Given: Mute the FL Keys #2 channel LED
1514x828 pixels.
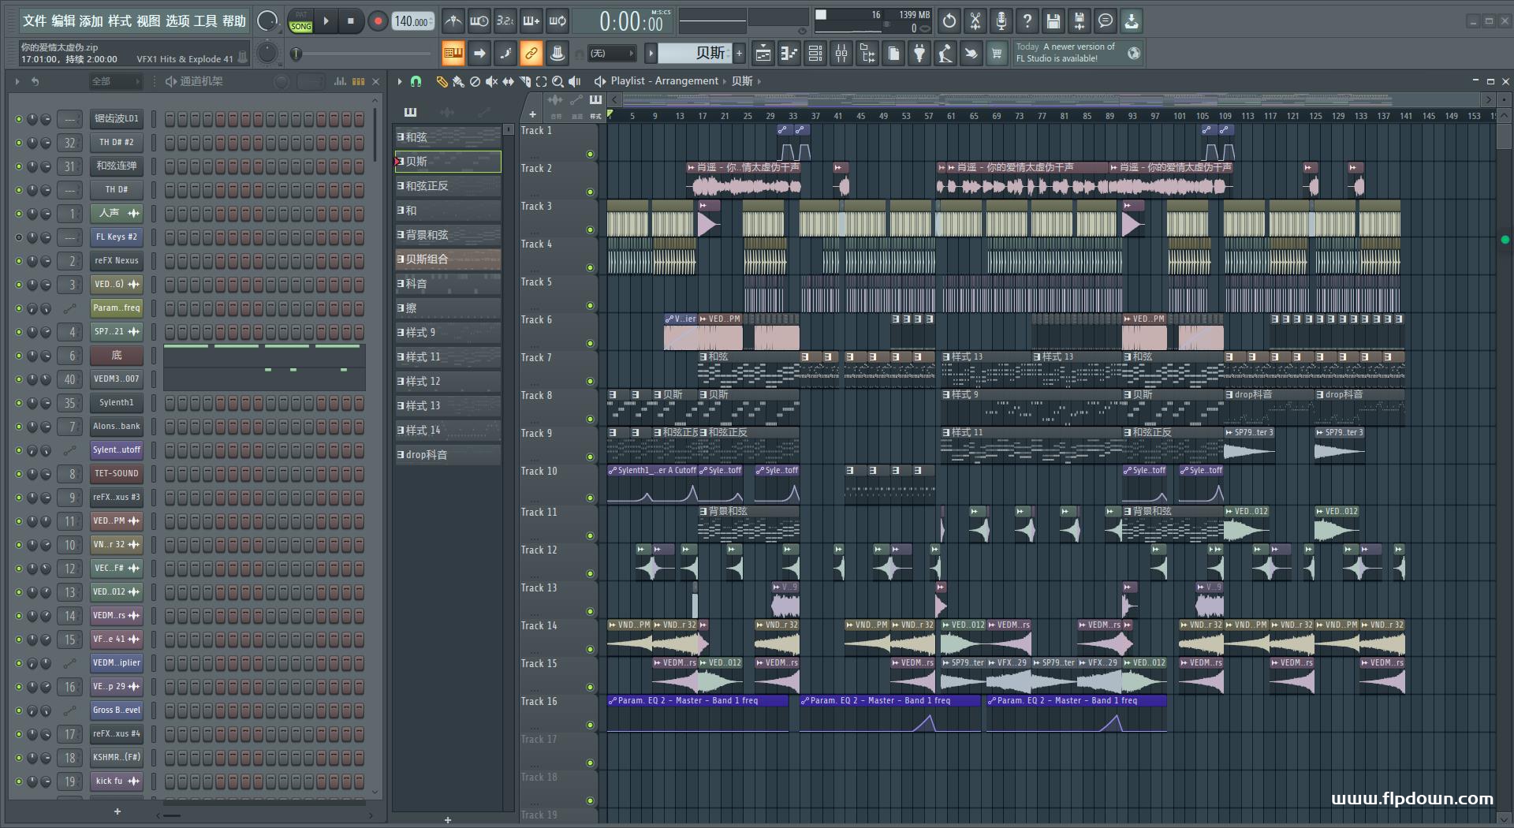Looking at the screenshot, I should [x=19, y=237].
